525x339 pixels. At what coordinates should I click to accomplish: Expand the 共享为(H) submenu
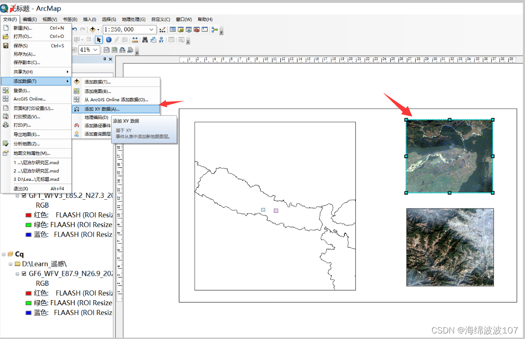(x=36, y=72)
